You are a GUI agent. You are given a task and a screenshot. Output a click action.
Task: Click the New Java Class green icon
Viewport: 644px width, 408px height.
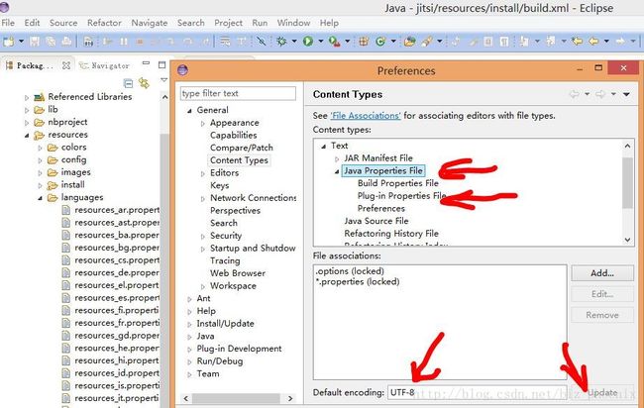(380, 41)
